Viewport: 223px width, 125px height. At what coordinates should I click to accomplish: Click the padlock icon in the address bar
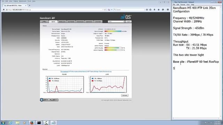pos(7,10)
